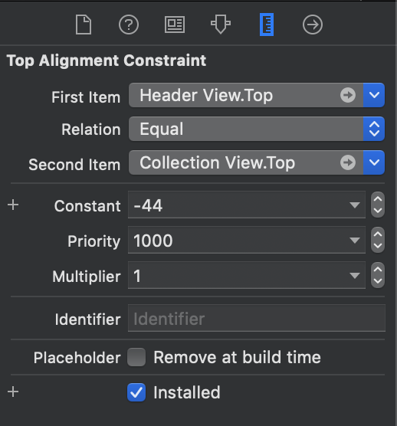
Task: Click the Multiplier stepper control
Action: 378,275
